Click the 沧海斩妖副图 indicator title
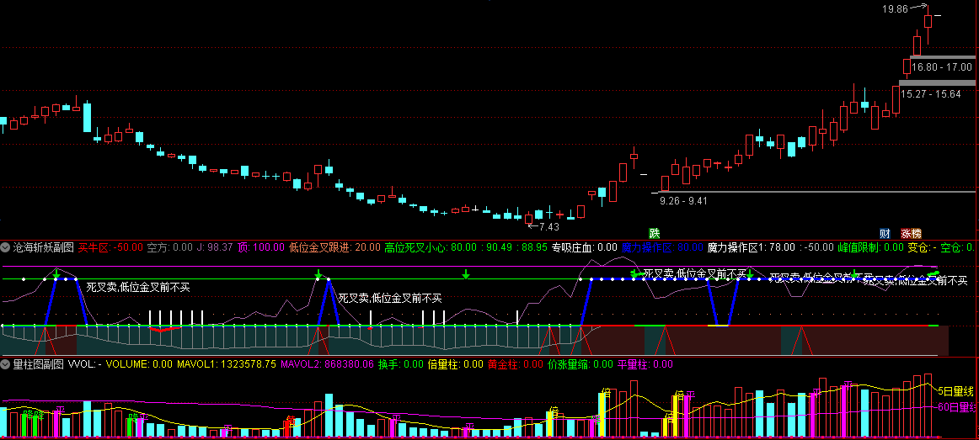The height and width of the screenshot is (440, 979). (44, 247)
